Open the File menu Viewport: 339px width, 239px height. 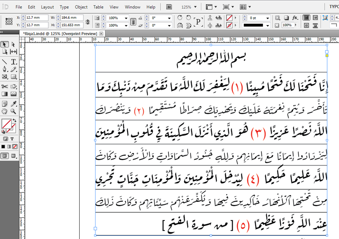19,7
